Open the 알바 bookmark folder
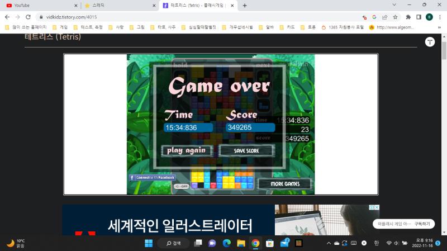 pos(267,27)
